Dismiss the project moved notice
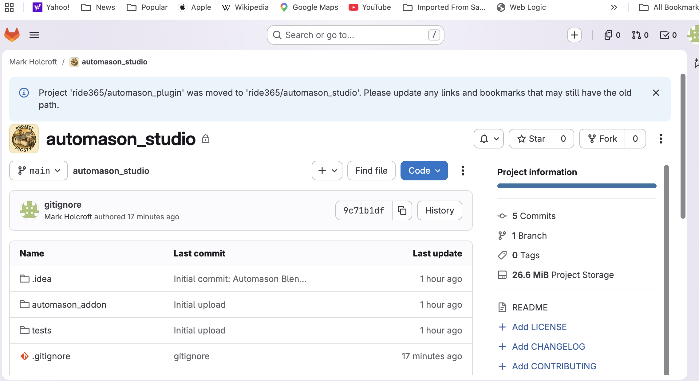Image resolution: width=699 pixels, height=381 pixels. 656,93
